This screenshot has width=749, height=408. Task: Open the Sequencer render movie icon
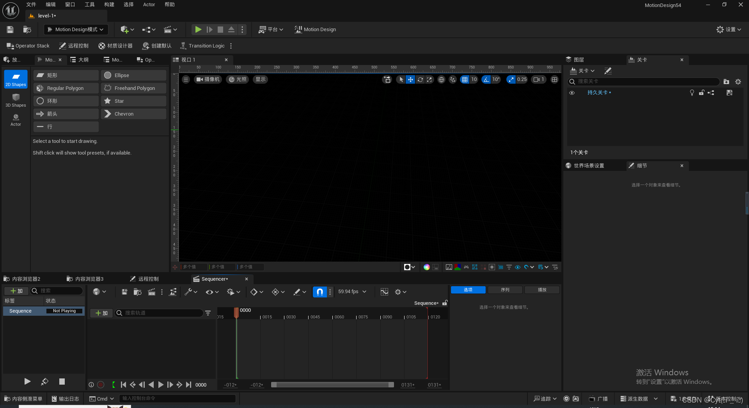pyautogui.click(x=151, y=292)
